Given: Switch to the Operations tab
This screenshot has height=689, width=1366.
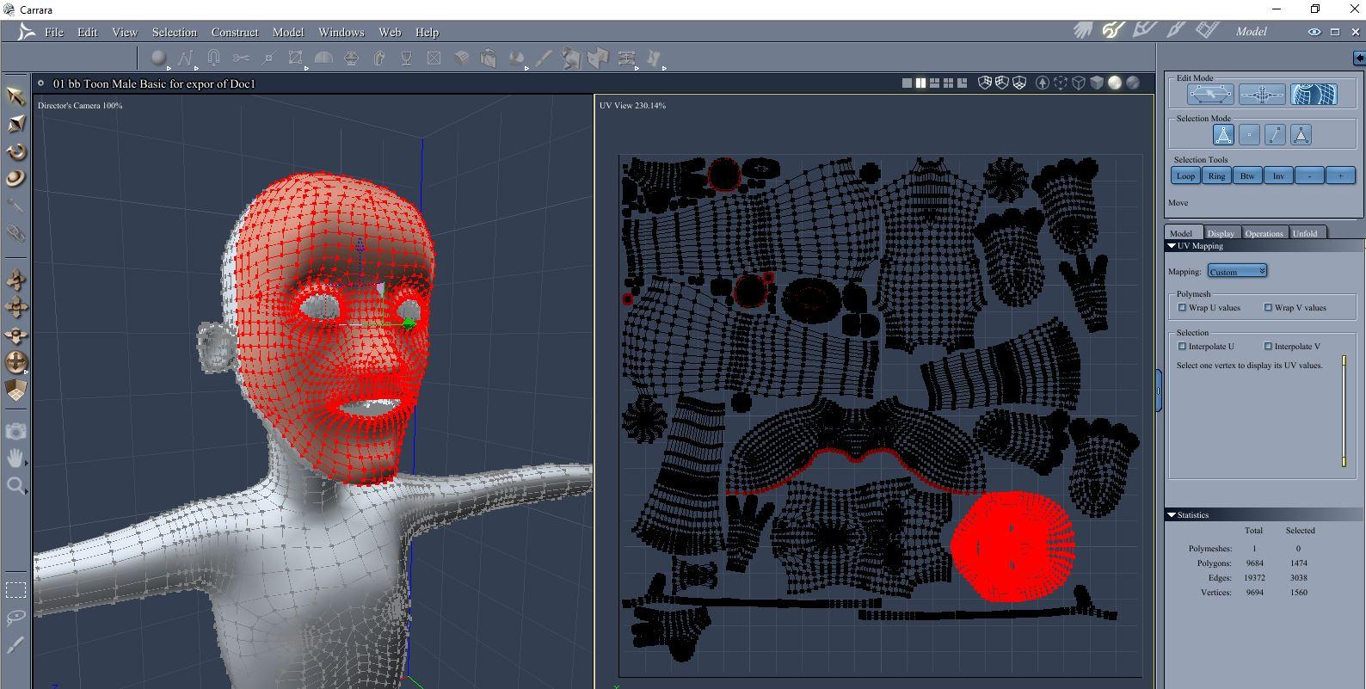Looking at the screenshot, I should coord(1264,233).
